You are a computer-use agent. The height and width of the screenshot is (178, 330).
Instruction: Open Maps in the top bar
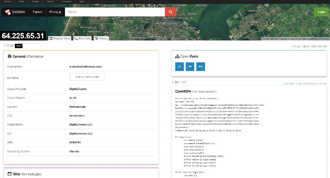pos(21,2)
